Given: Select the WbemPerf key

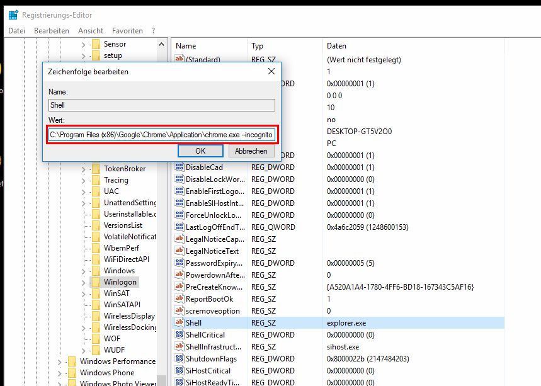Looking at the screenshot, I should pyautogui.click(x=122, y=248).
